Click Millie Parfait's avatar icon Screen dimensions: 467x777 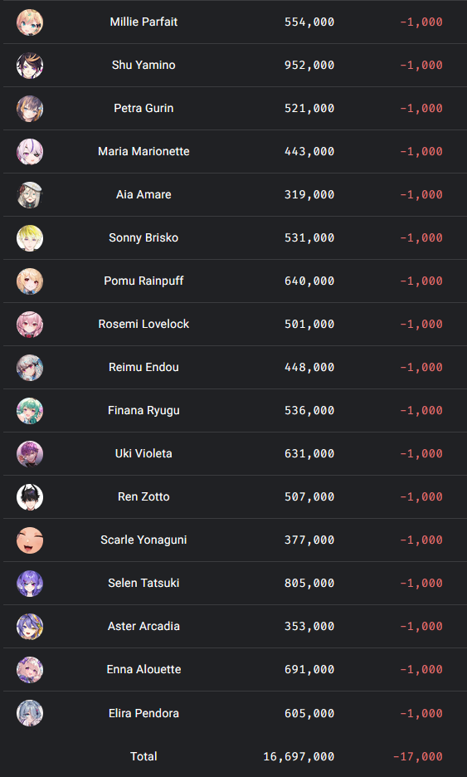30,22
